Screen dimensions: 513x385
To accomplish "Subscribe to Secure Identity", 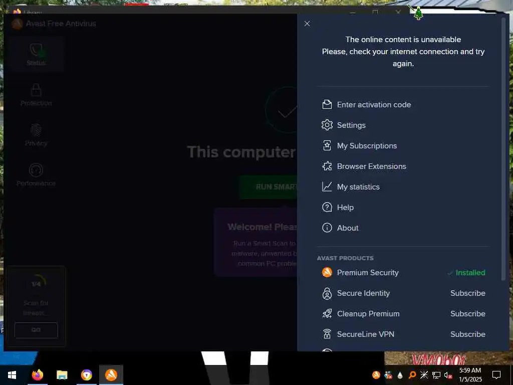I will tap(467, 293).
